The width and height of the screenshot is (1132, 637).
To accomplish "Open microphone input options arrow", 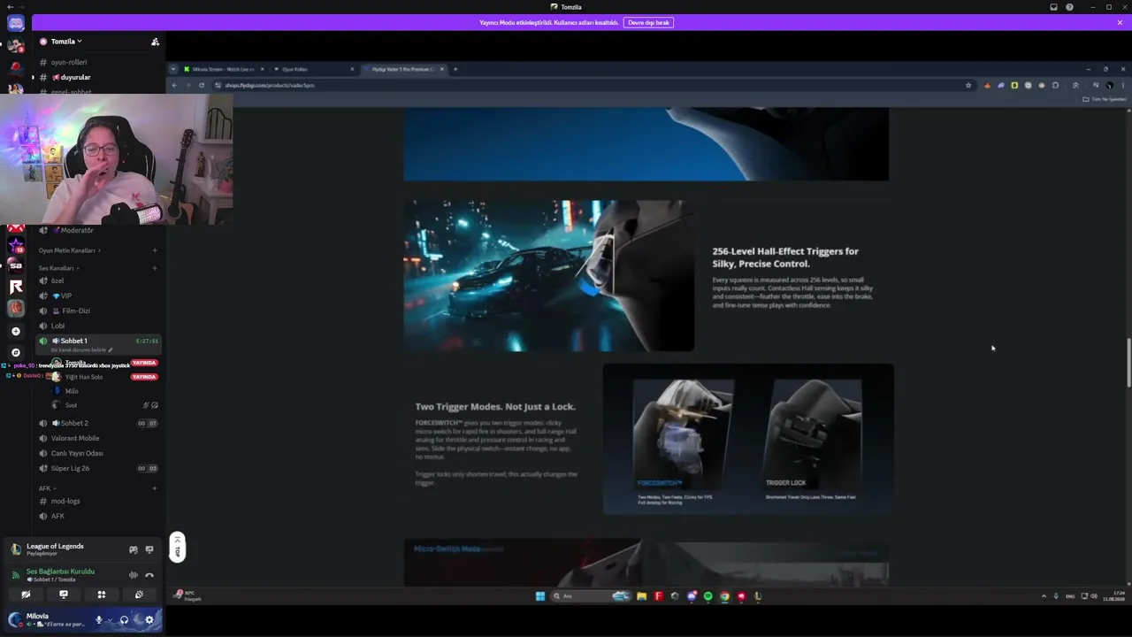I will click(110, 620).
